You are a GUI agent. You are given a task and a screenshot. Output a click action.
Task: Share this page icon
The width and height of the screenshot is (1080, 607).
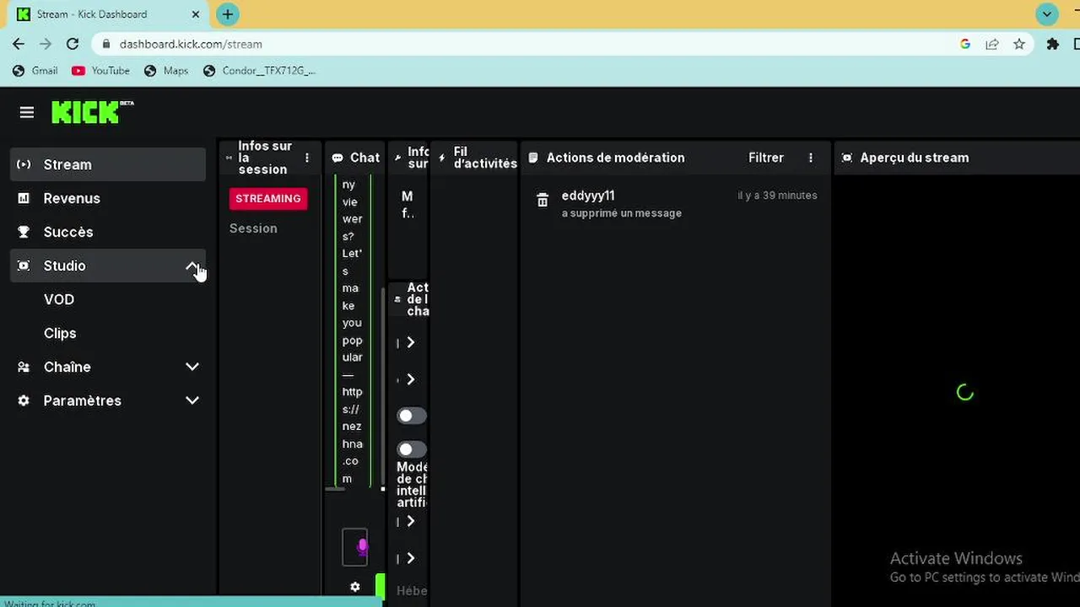[x=992, y=44]
